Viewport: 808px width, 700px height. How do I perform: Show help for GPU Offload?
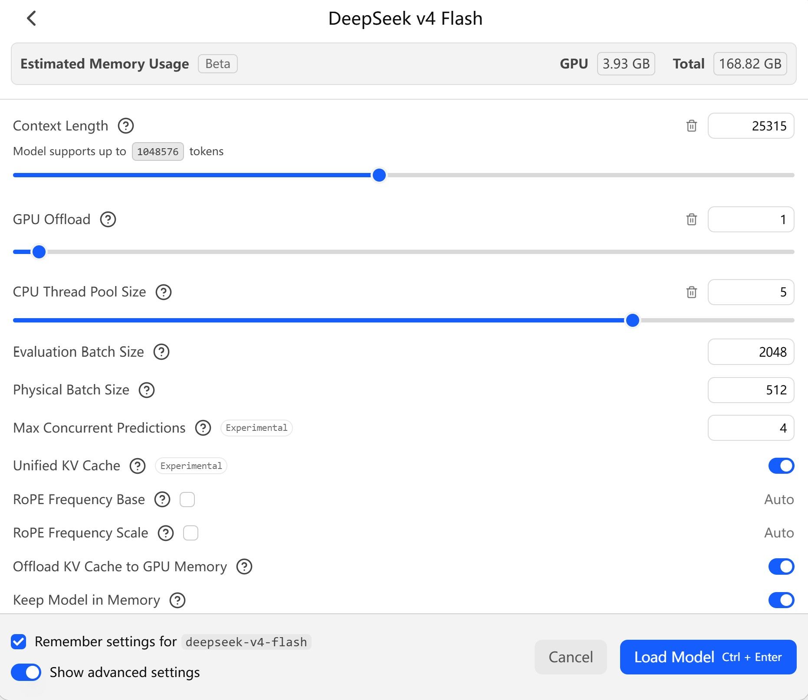click(108, 219)
